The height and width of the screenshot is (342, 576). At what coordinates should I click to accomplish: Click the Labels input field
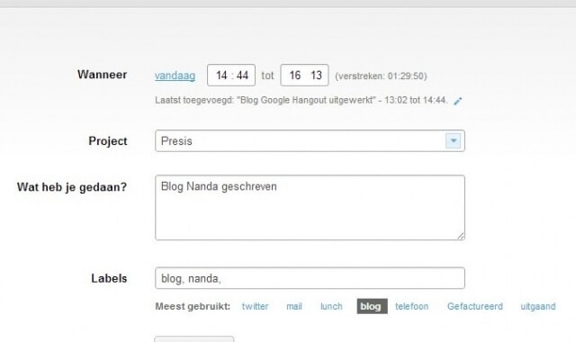(x=310, y=278)
